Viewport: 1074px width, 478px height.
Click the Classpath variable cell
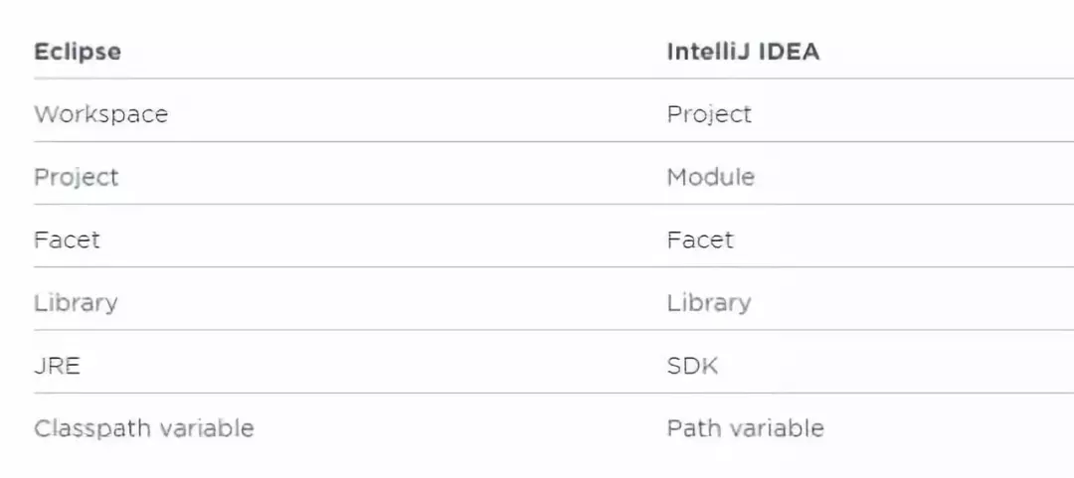coord(144,428)
